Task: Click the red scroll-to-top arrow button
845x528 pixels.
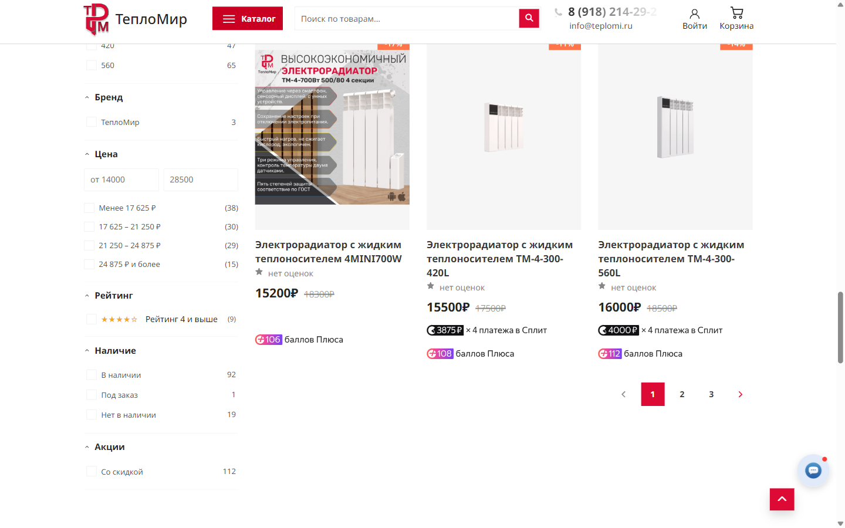Action: [782, 499]
